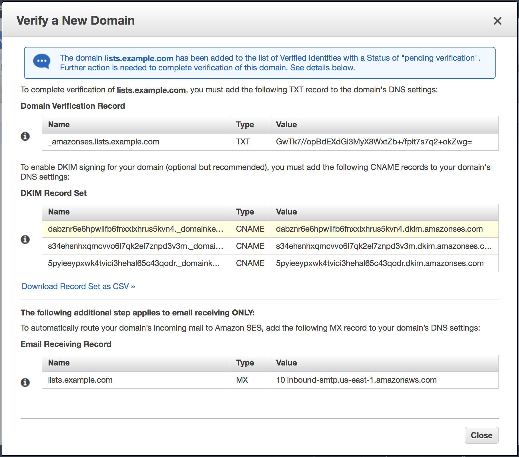Click the Close button
Screen dimensions: 519x457
point(482,435)
